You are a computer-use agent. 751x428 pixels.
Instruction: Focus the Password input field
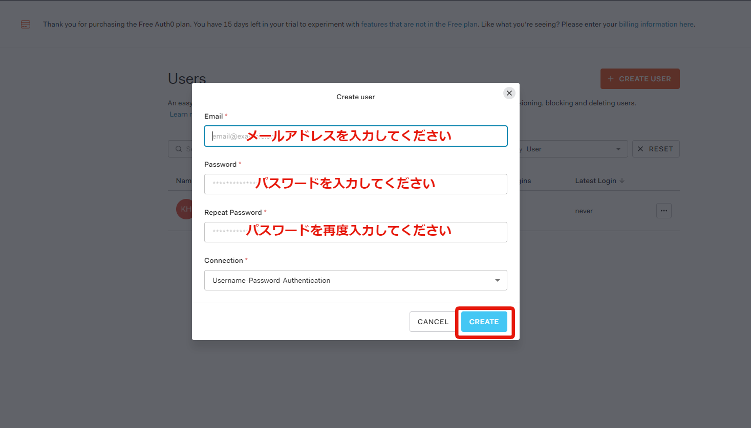coord(356,184)
